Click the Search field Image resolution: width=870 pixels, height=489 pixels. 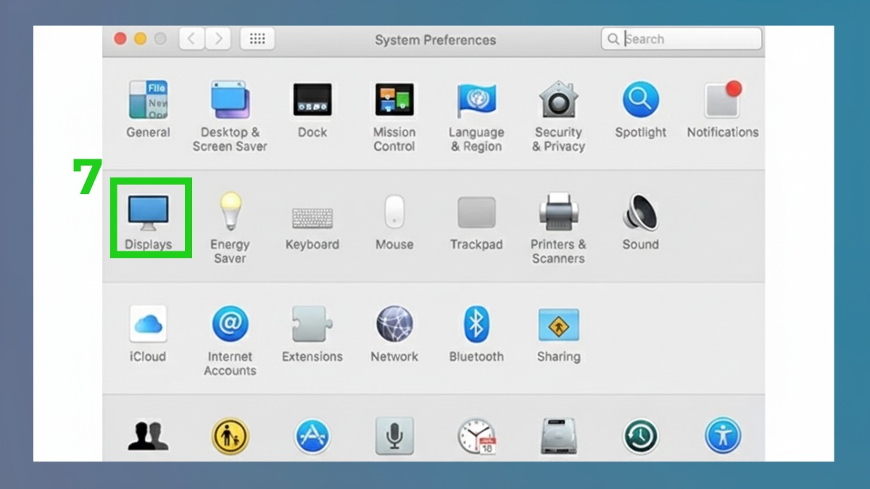tap(681, 38)
